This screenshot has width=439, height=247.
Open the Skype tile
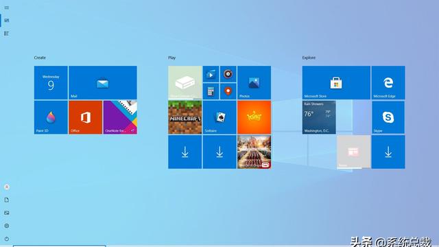[388, 117]
